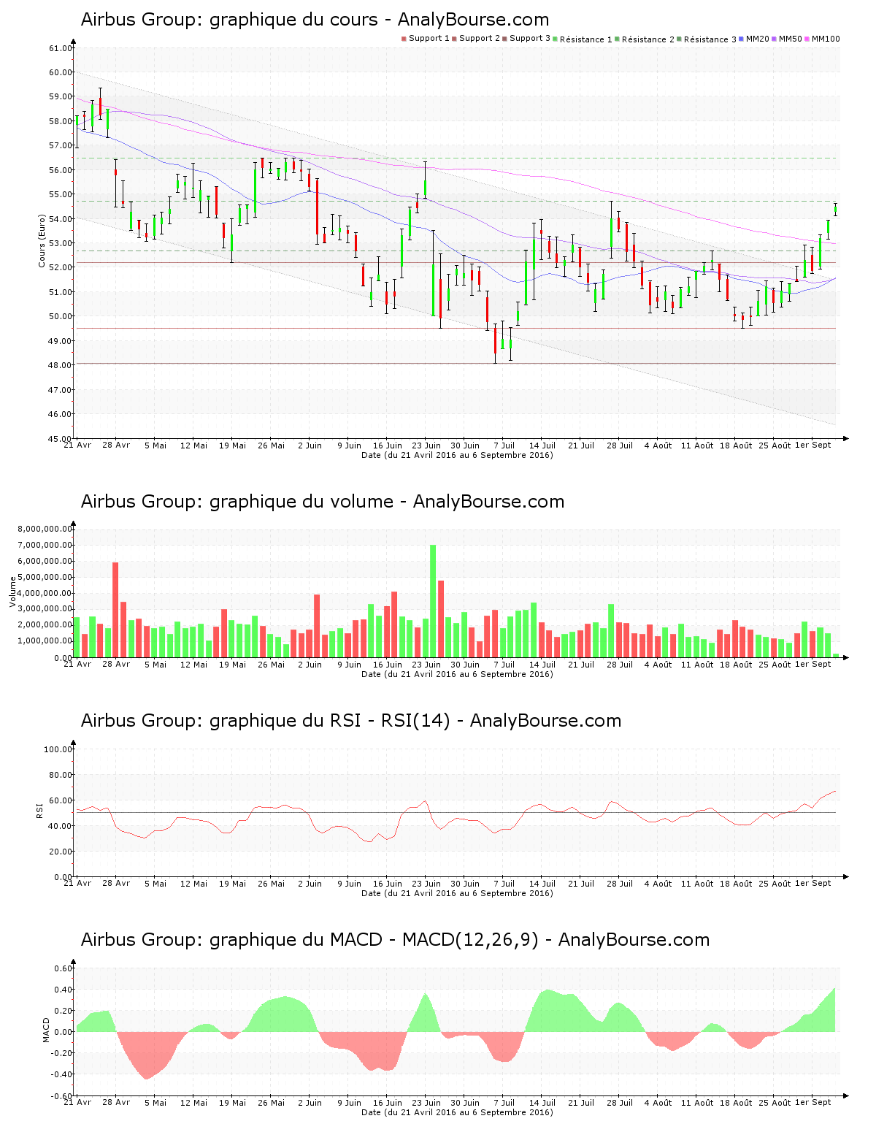
Task: Select the Résistance 2 legend label
Action: tap(648, 39)
